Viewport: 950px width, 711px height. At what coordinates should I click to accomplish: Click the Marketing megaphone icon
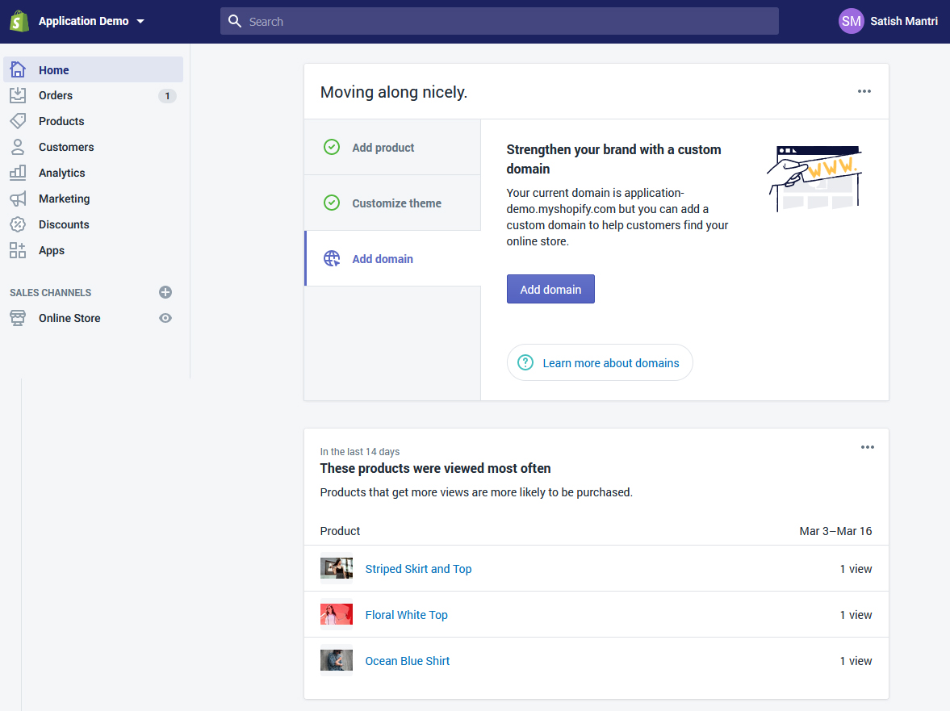(x=18, y=199)
